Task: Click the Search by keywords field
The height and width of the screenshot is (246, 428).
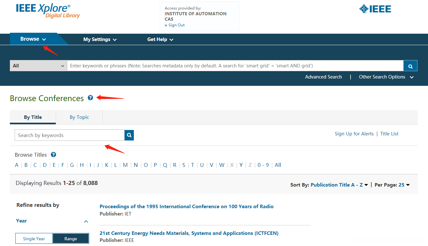Action: 69,135
